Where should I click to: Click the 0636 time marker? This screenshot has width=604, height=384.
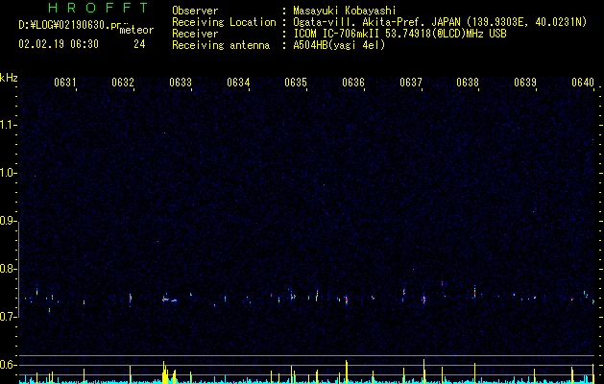click(353, 83)
